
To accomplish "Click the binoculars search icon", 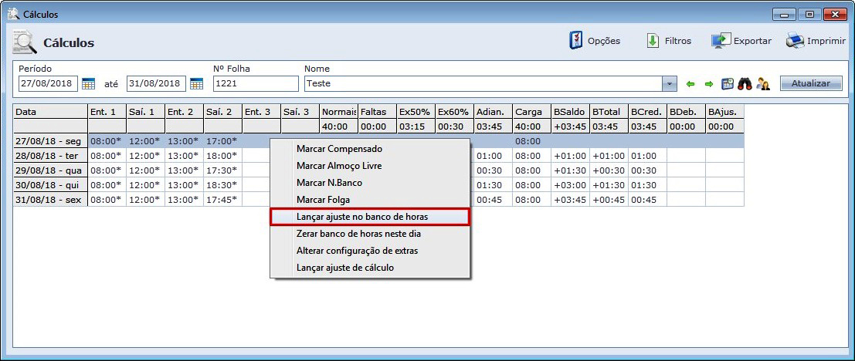I will pos(745,84).
